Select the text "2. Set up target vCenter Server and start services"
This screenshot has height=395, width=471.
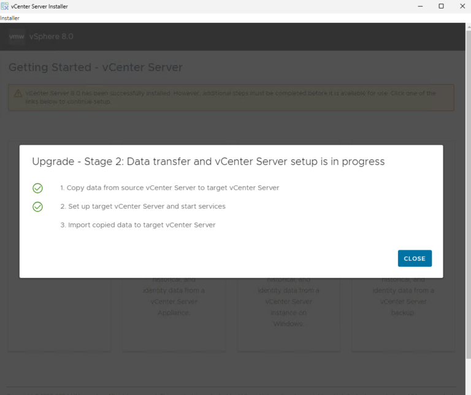(x=143, y=206)
